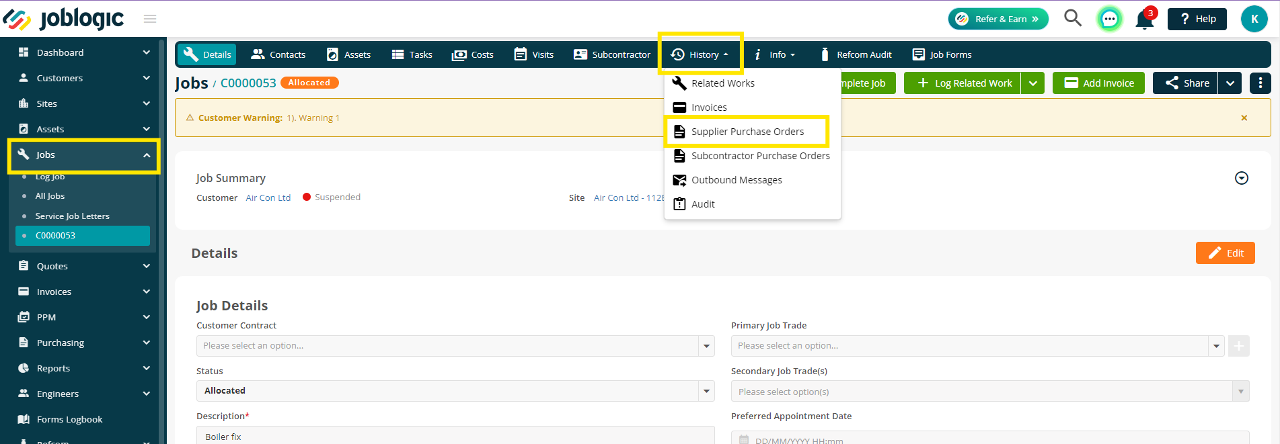Open Audit from the History menu

coord(703,204)
